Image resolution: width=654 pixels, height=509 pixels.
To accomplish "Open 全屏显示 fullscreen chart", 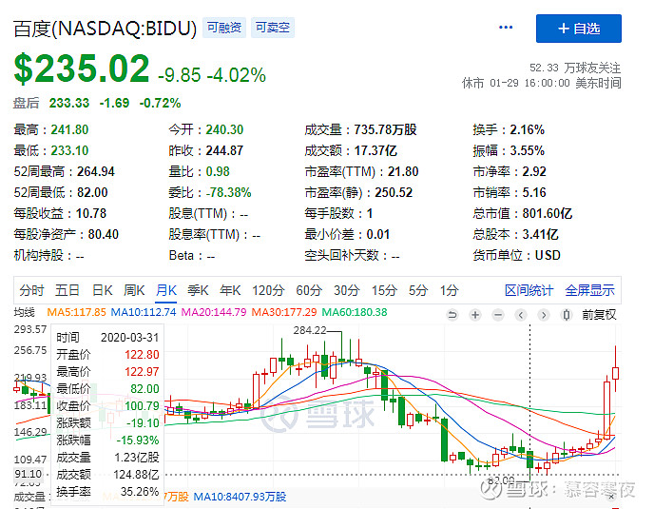I will [589, 290].
